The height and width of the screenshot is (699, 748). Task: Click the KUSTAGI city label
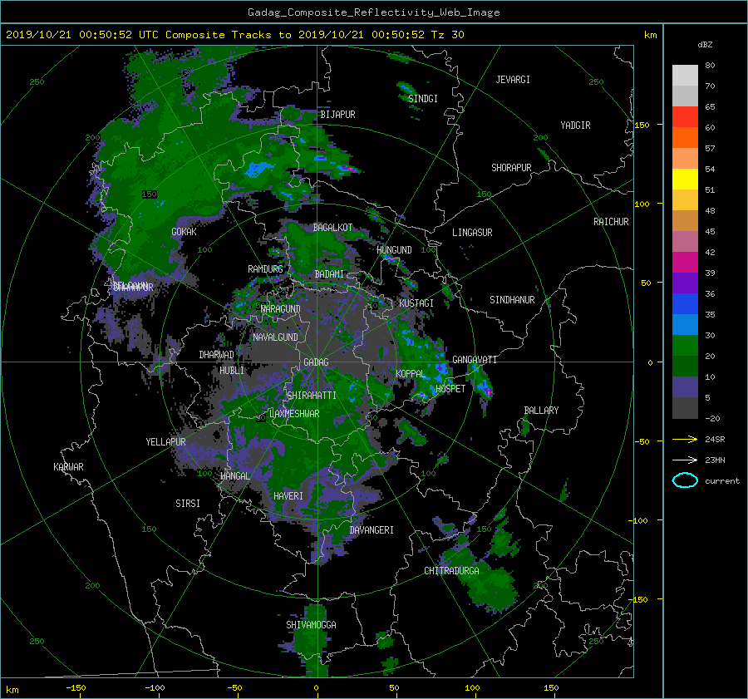[x=416, y=303]
